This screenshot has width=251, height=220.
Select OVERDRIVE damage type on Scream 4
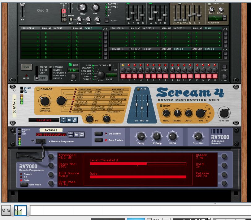85,90
